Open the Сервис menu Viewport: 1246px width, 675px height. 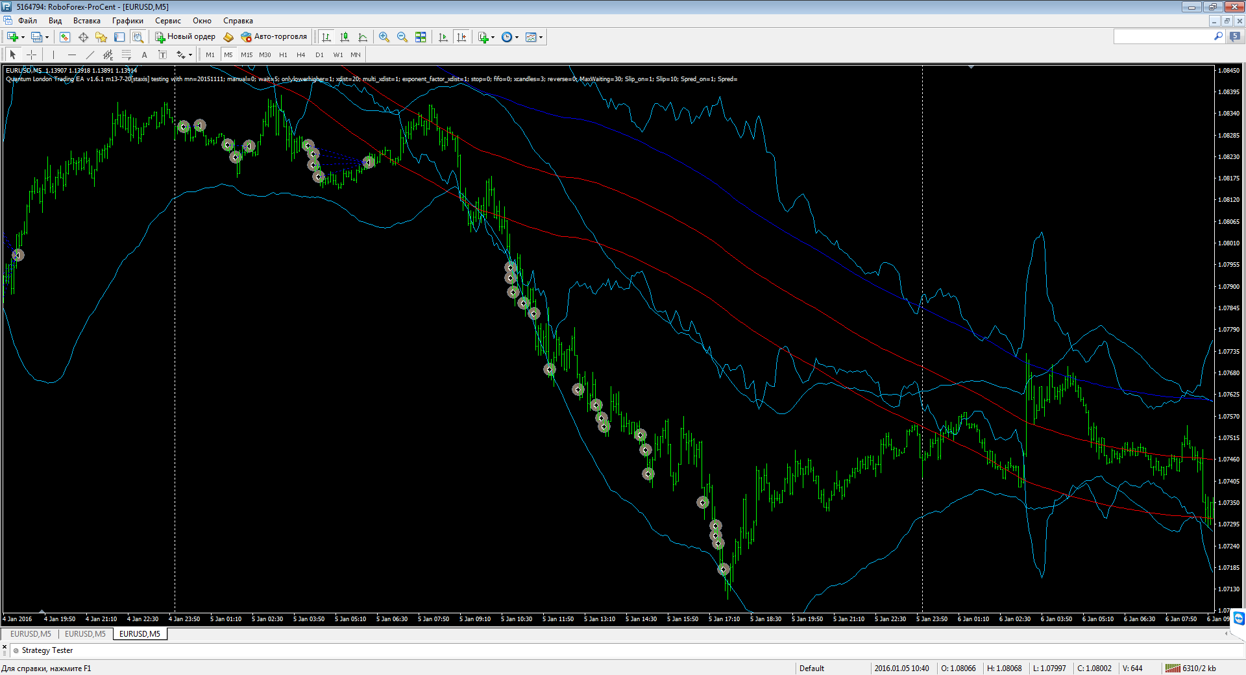click(x=168, y=21)
